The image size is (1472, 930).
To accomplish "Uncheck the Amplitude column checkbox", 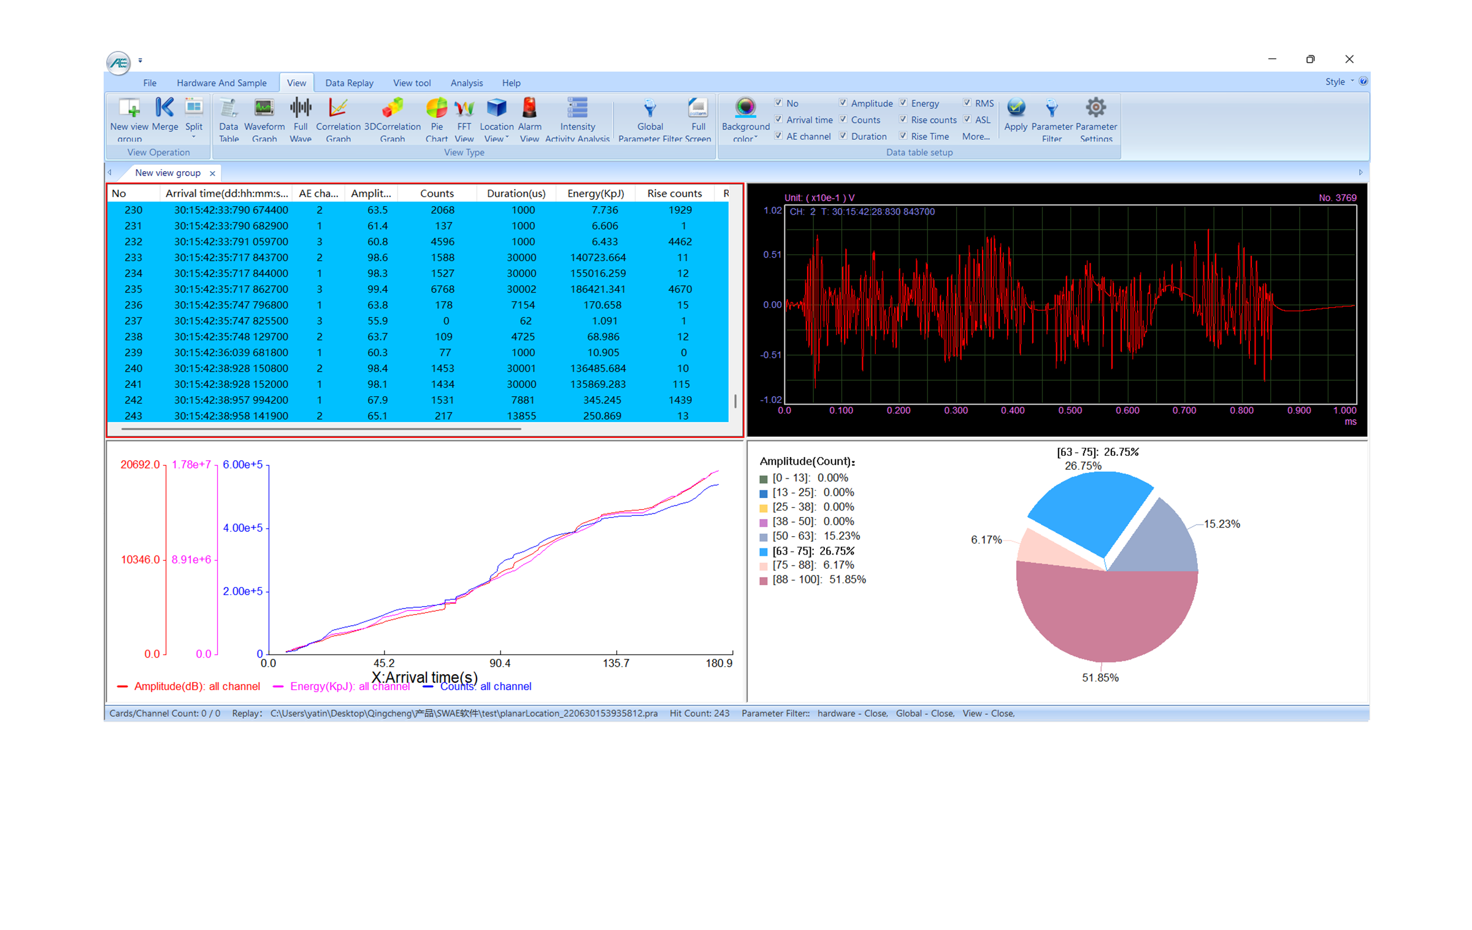I will (843, 102).
